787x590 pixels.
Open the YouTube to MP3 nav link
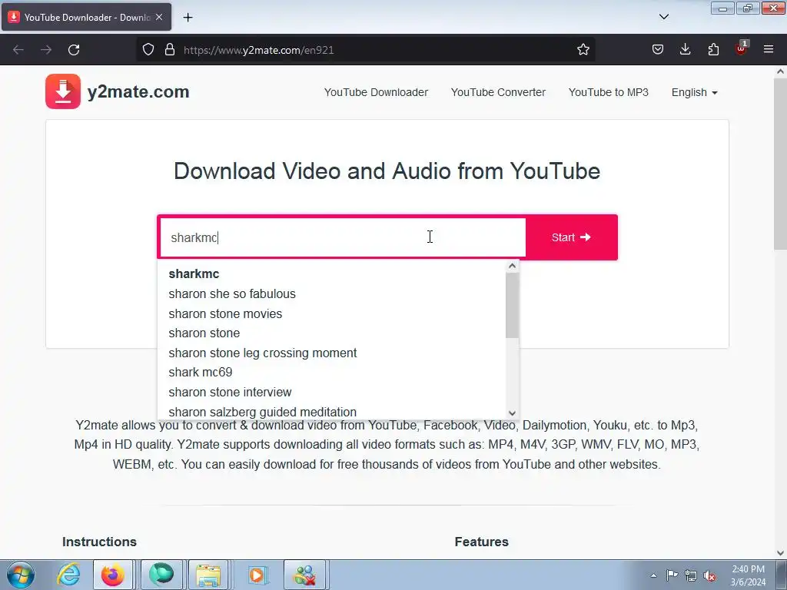609,92
